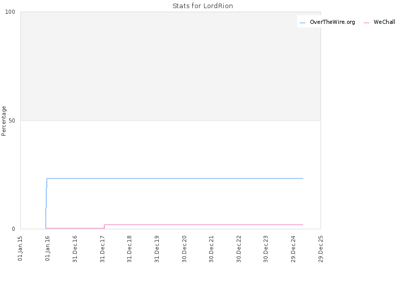Image resolution: width=407 pixels, height=305 pixels.
Task: Select the 31.Dec.18 x-axis label
Action: 130,249
